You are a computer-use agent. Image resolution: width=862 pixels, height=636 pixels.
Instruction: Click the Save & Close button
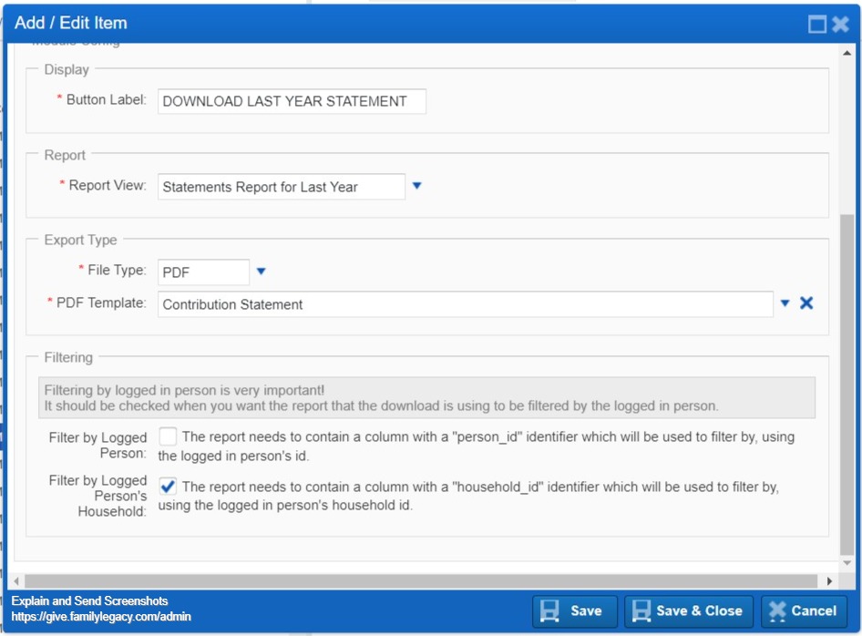[x=688, y=611]
